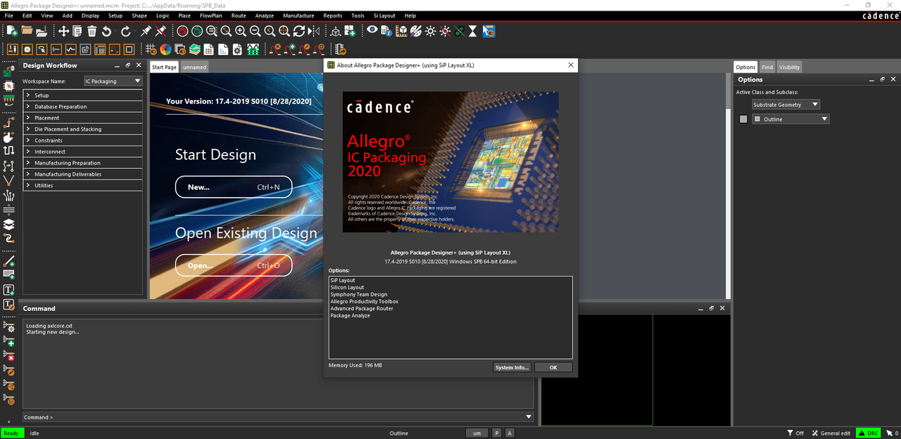The image size is (901, 439).
Task: Expand the Die Placement and Stacking section
Action: (83, 129)
